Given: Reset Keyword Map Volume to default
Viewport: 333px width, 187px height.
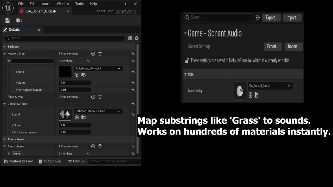Looking at the screenshot, I should [133, 83].
